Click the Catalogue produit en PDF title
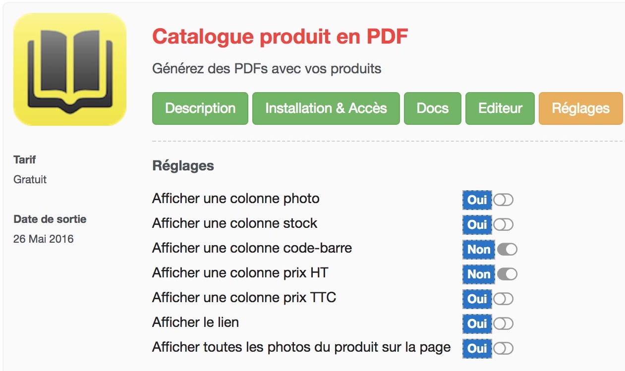Viewport: 625px width, 371px height. [x=280, y=37]
